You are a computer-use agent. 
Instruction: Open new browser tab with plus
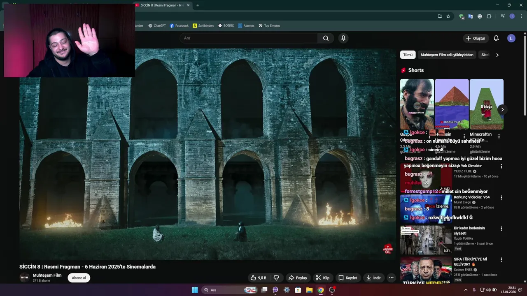click(198, 5)
